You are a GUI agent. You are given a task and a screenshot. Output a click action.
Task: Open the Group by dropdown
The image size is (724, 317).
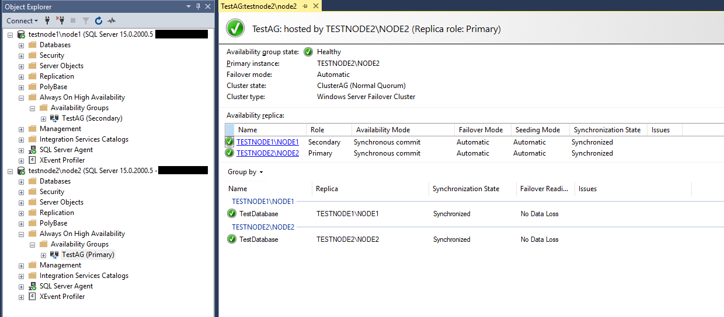click(x=245, y=172)
